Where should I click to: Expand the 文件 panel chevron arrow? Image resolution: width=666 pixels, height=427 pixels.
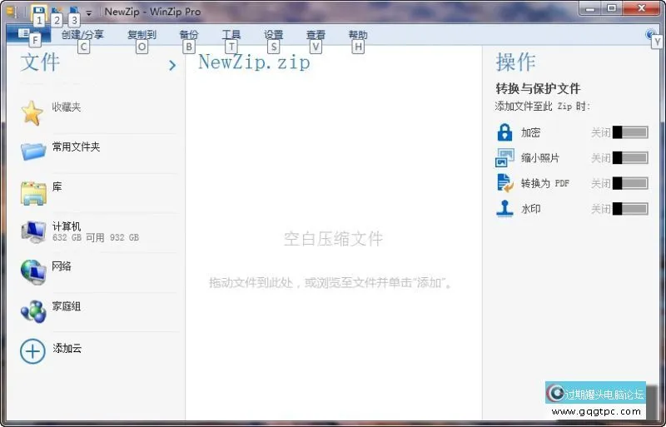pyautogui.click(x=172, y=65)
